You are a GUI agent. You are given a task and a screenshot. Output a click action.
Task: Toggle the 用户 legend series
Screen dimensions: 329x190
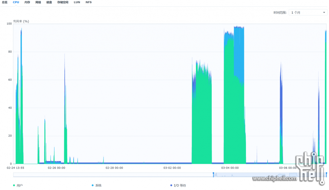[x=18, y=185]
